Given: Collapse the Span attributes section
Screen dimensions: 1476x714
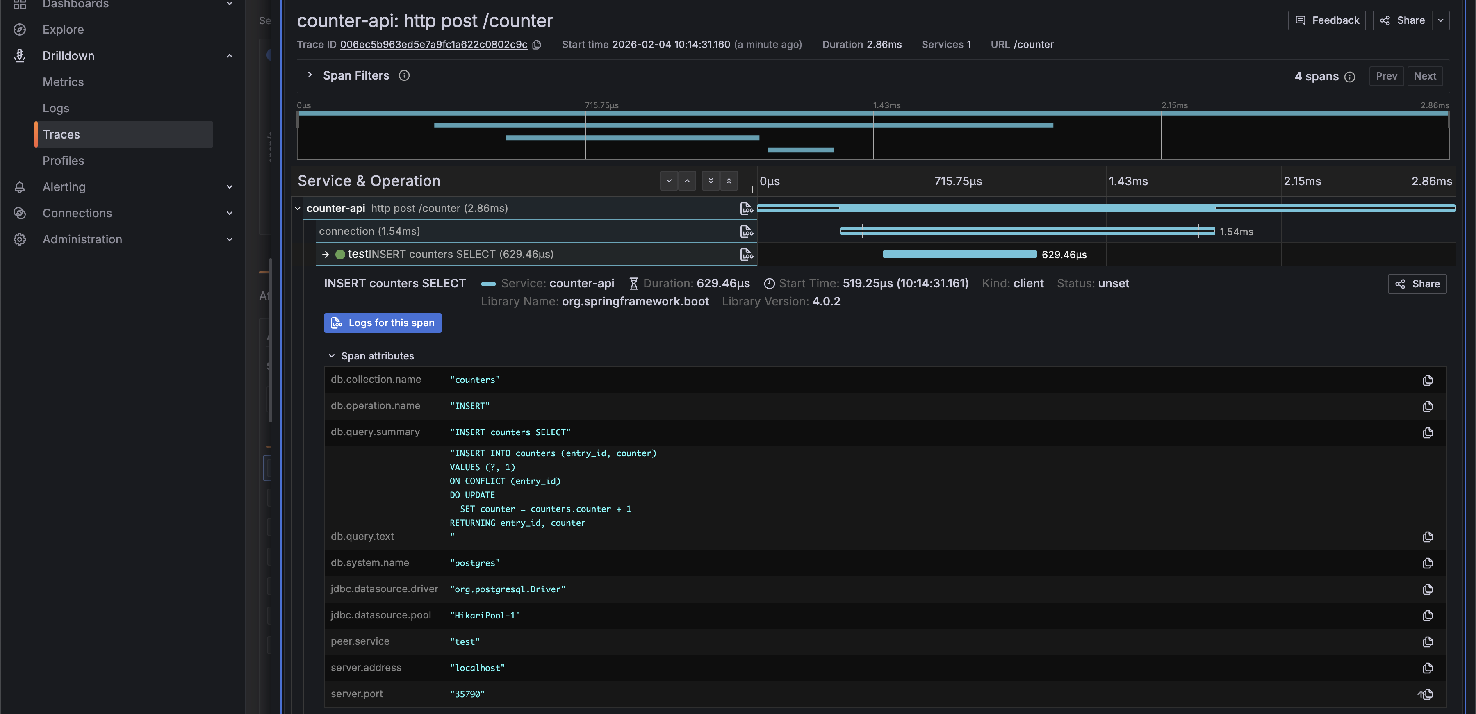Looking at the screenshot, I should (331, 356).
